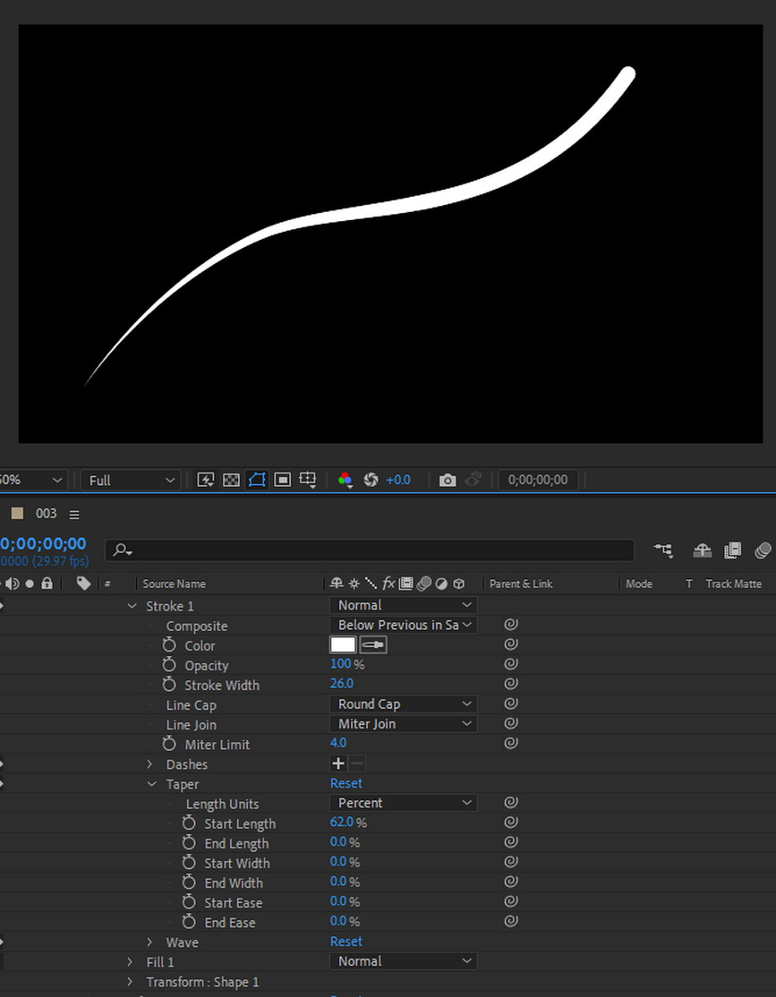
Task: Click the add dash plus button
Action: click(338, 763)
